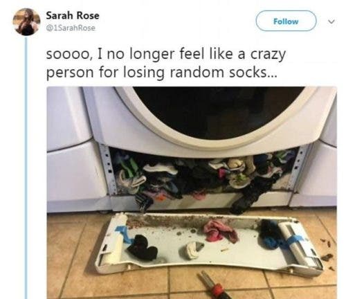Click the pink sock on the panel
Viewport: 346px width, 299px height.
pos(220,231)
